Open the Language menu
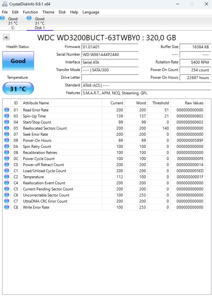 click(91, 12)
